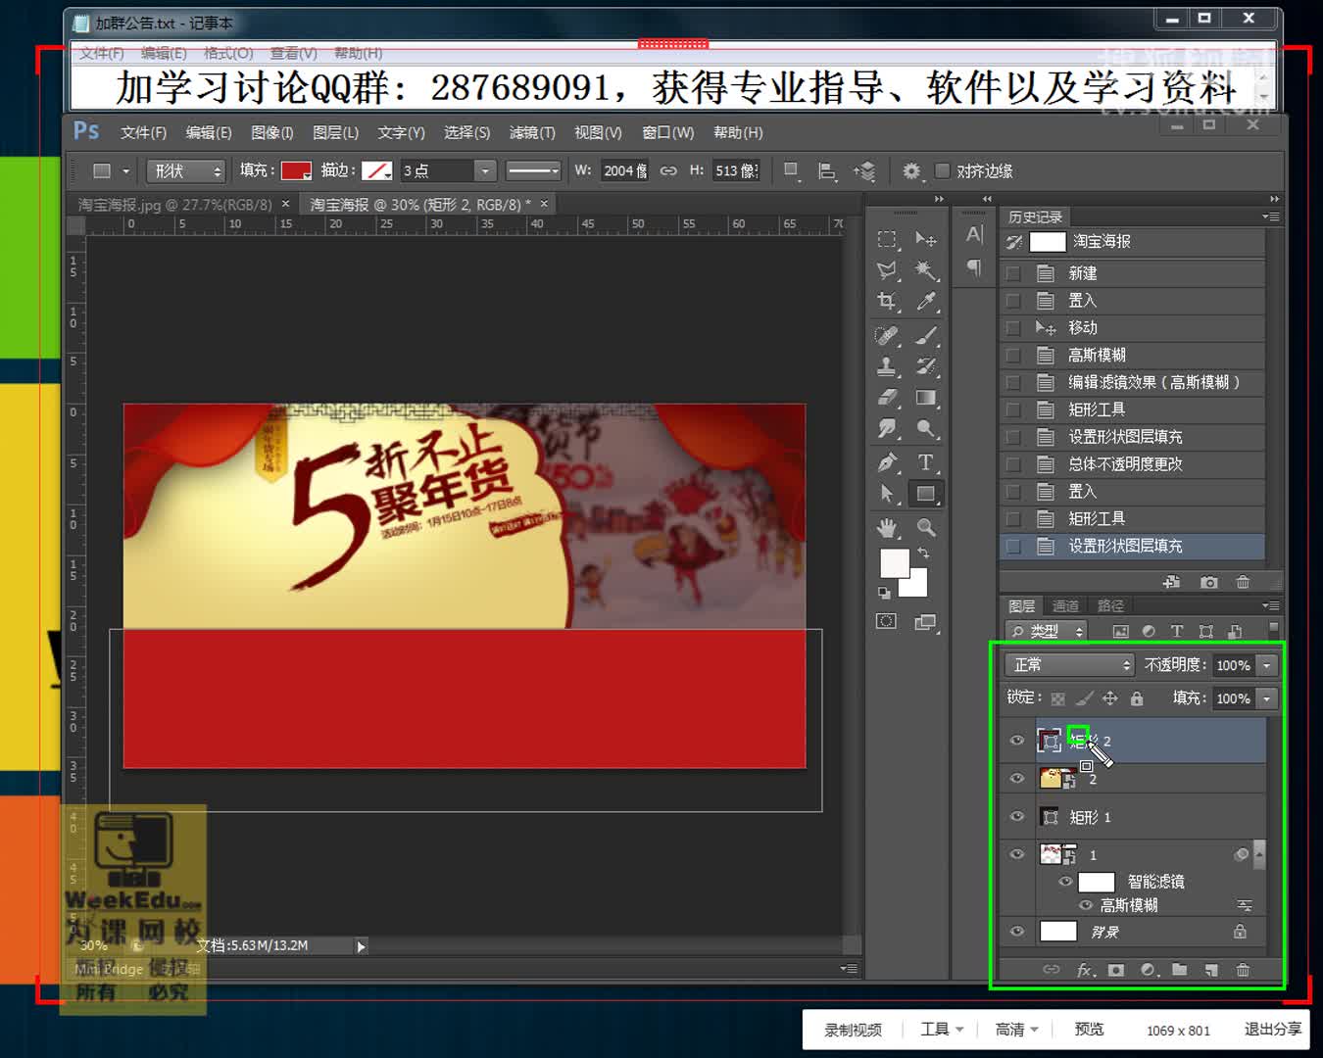Screen dimensions: 1323x1058
Task: Select the Gradient tool
Action: 925,398
